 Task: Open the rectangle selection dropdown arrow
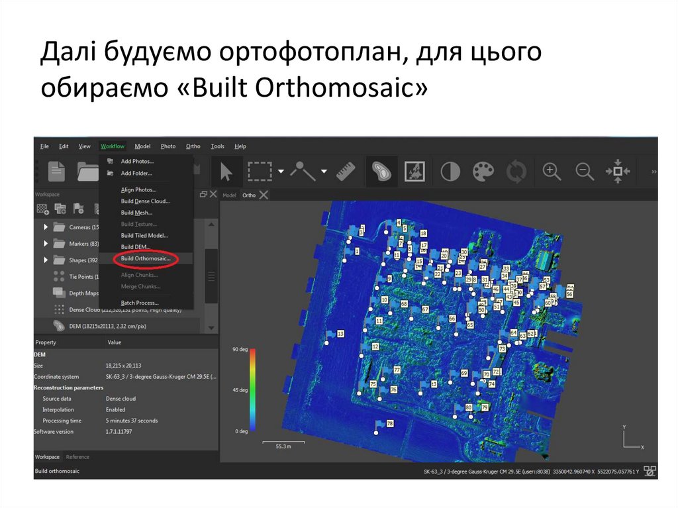click(281, 172)
